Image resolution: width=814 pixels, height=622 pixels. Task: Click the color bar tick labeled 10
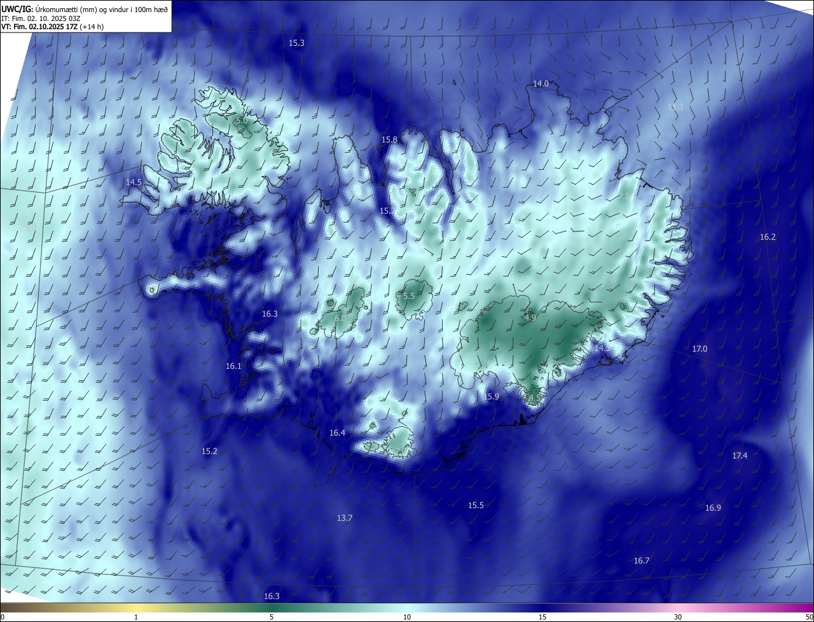[407, 618]
